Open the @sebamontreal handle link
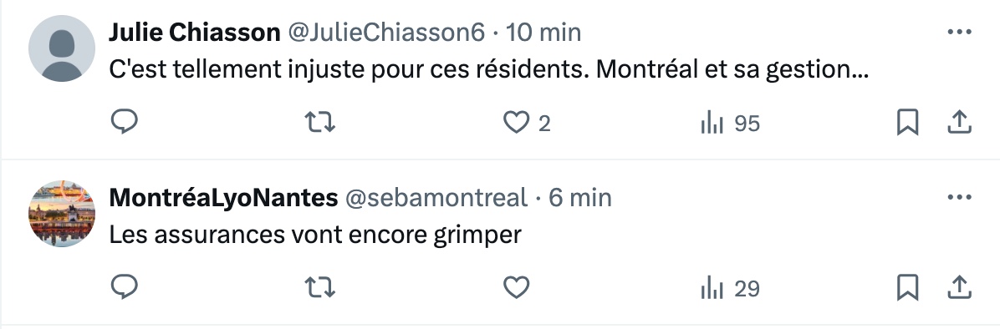 coord(436,198)
